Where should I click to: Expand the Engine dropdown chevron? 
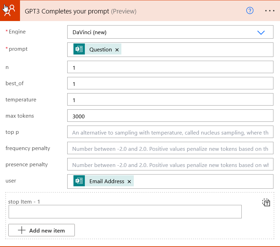pos(261,32)
